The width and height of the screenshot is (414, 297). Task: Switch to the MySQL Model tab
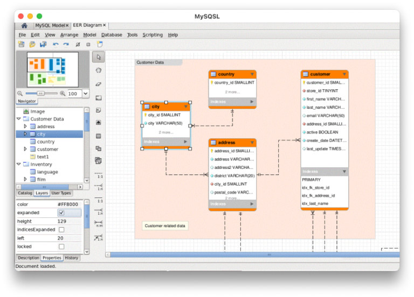[50, 25]
